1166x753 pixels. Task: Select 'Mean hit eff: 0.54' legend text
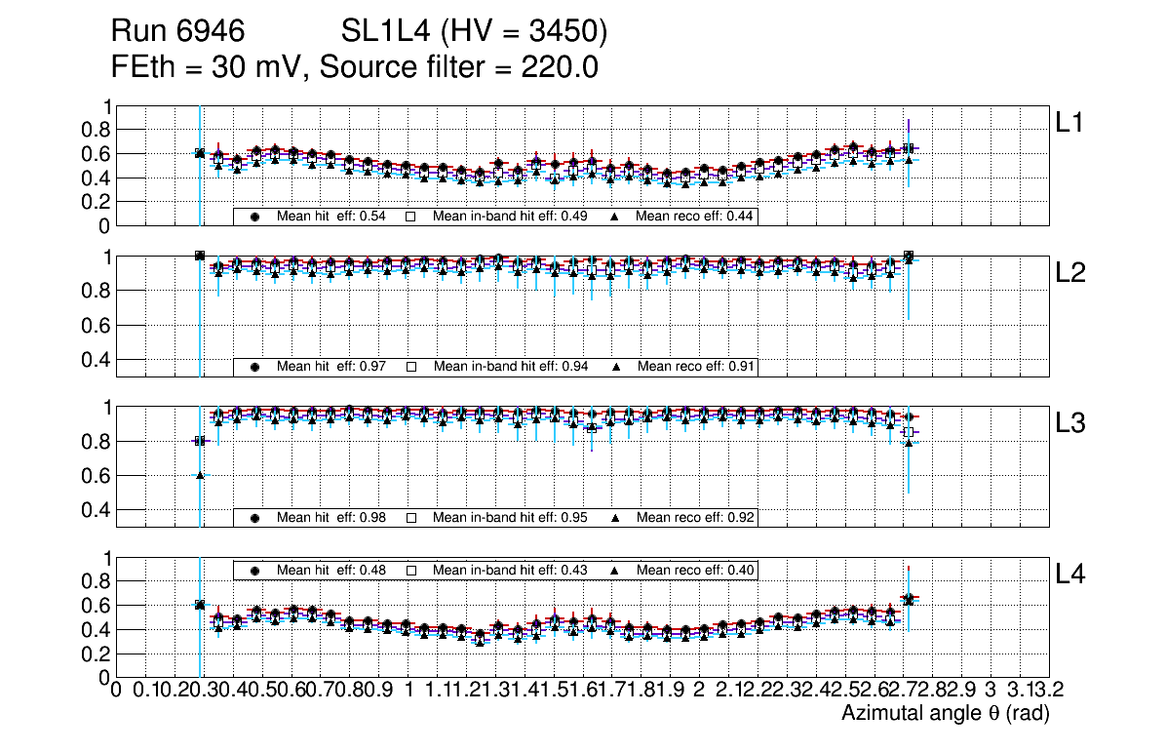pos(331,217)
